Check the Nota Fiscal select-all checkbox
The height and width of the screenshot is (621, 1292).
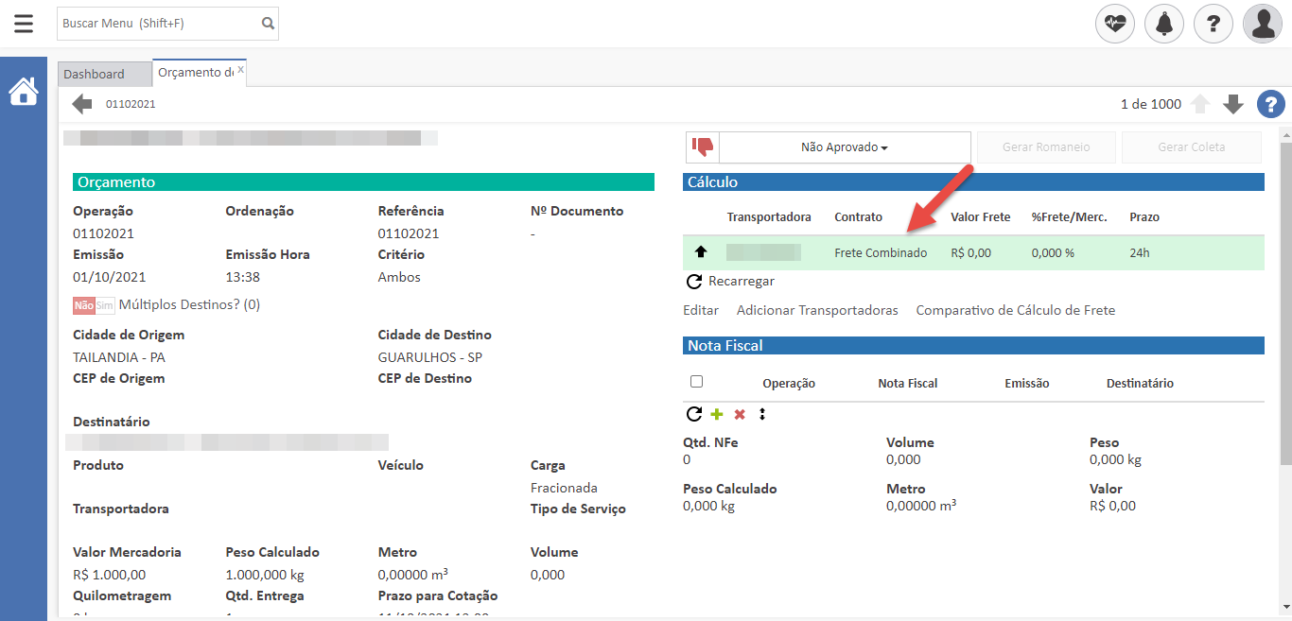(x=697, y=382)
